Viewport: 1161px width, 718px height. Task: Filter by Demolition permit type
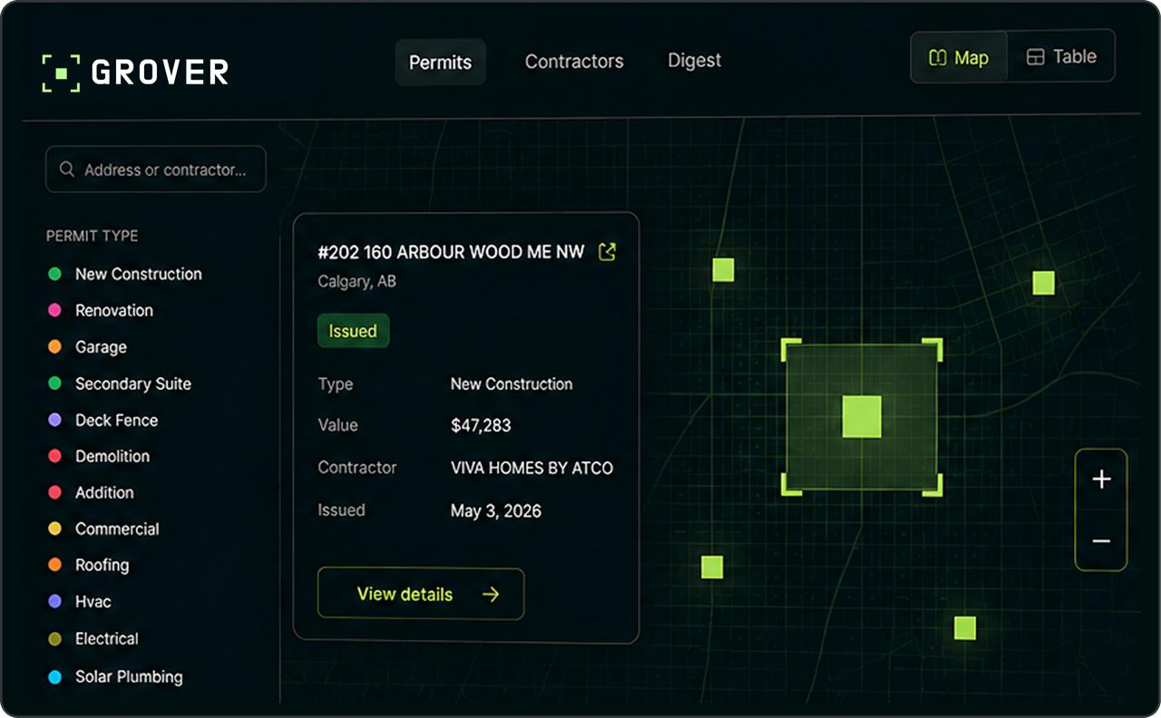click(99, 456)
